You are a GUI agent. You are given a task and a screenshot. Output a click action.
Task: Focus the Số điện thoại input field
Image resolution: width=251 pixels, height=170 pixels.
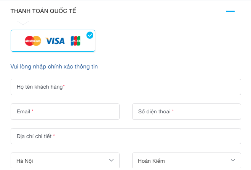pos(186,111)
